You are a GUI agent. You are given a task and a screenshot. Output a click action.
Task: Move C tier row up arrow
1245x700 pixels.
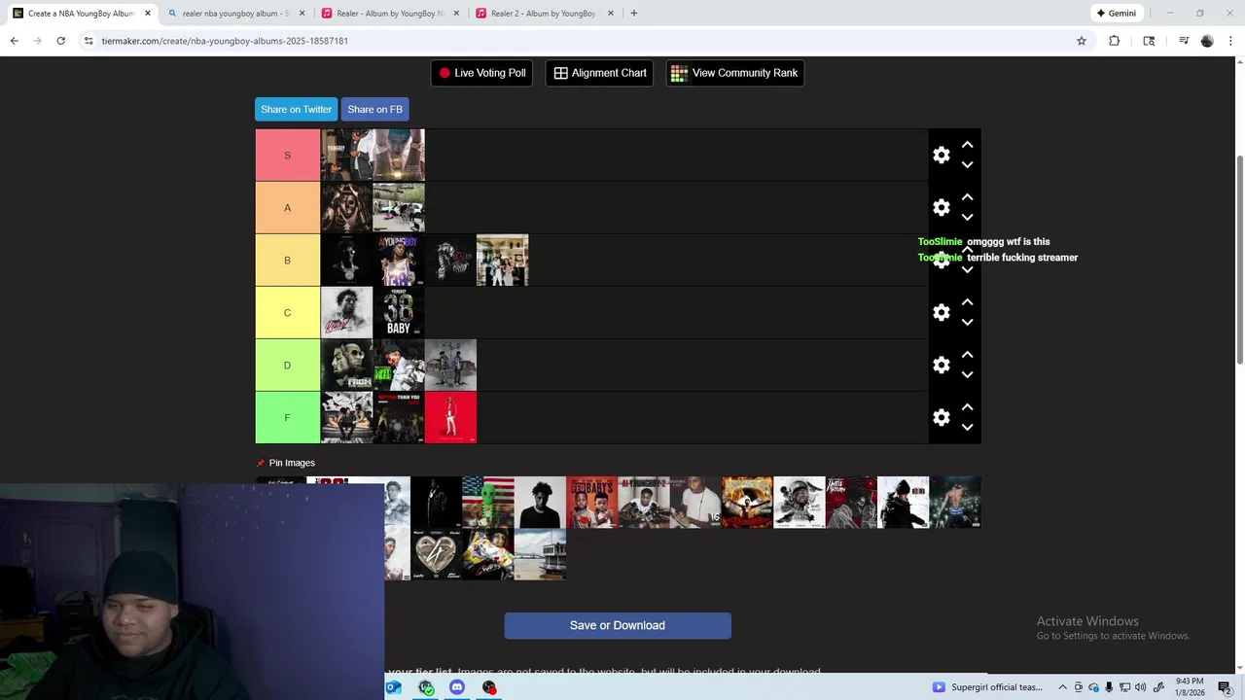tap(967, 302)
